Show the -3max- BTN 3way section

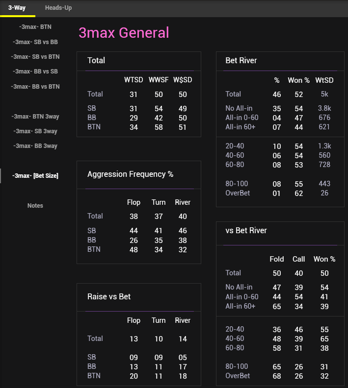pyautogui.click(x=35, y=117)
